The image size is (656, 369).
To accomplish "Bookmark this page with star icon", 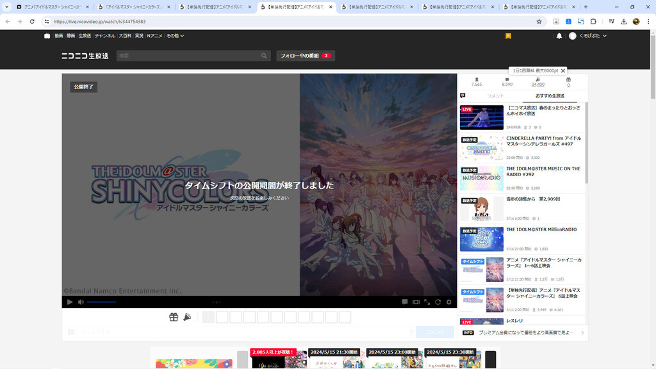I will 539,21.
